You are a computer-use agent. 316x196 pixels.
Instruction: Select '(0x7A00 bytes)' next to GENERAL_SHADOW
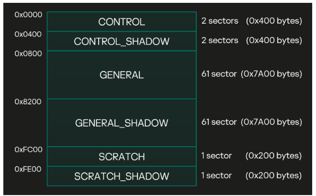pyautogui.click(x=272, y=122)
